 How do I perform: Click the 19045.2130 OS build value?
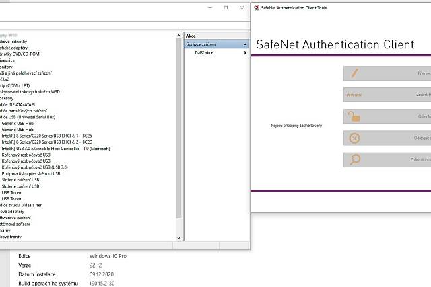pos(102,284)
